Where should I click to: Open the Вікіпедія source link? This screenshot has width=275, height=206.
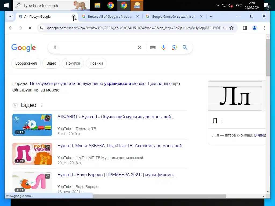click(260, 135)
